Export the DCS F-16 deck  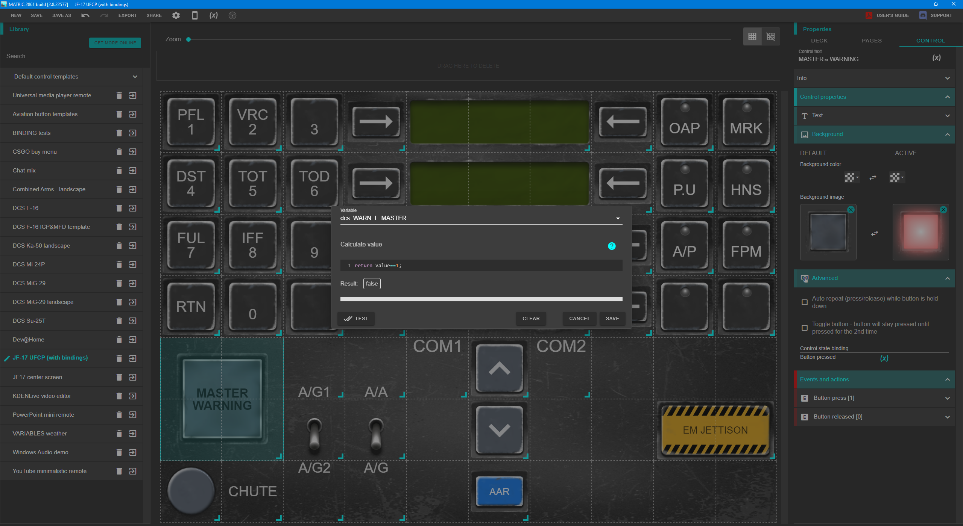pyautogui.click(x=133, y=208)
